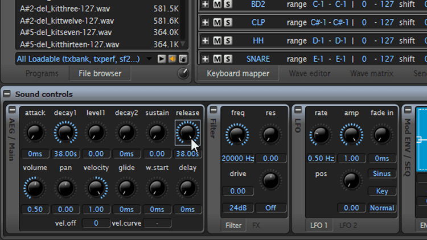Select the FX tab

(256, 225)
